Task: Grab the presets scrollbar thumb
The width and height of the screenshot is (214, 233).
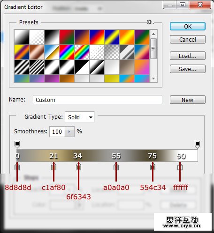Action: [x=153, y=49]
